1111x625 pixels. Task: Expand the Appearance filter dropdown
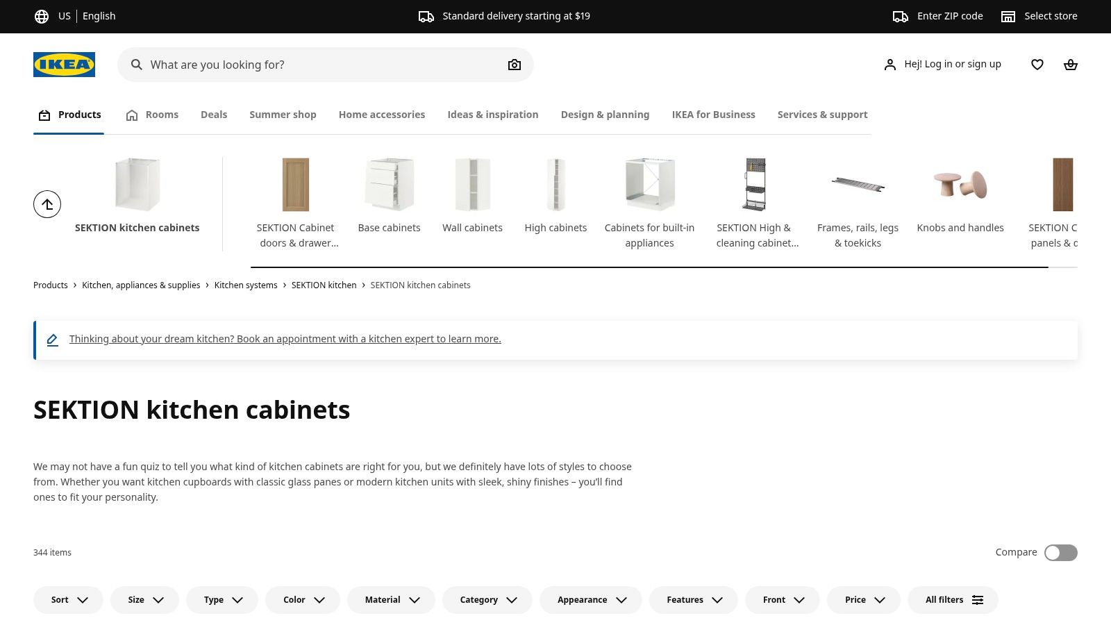coord(591,600)
